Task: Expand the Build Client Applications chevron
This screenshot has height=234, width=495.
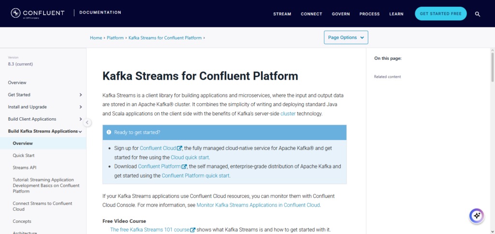Action: click(x=81, y=119)
